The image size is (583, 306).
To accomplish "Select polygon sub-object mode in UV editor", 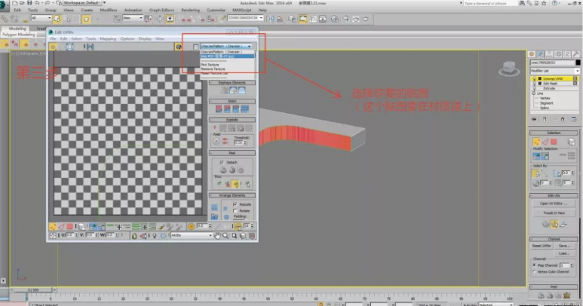I will point(70,226).
